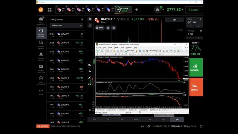Image resolution: width=238 pixels, height=134 pixels.
Task: Click the Sell button
Action: pos(174,20)
